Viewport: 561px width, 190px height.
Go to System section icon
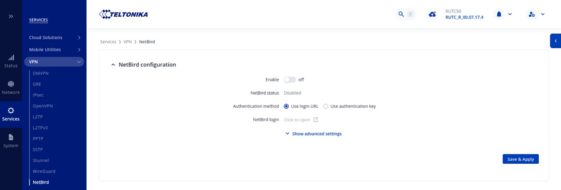click(11, 140)
